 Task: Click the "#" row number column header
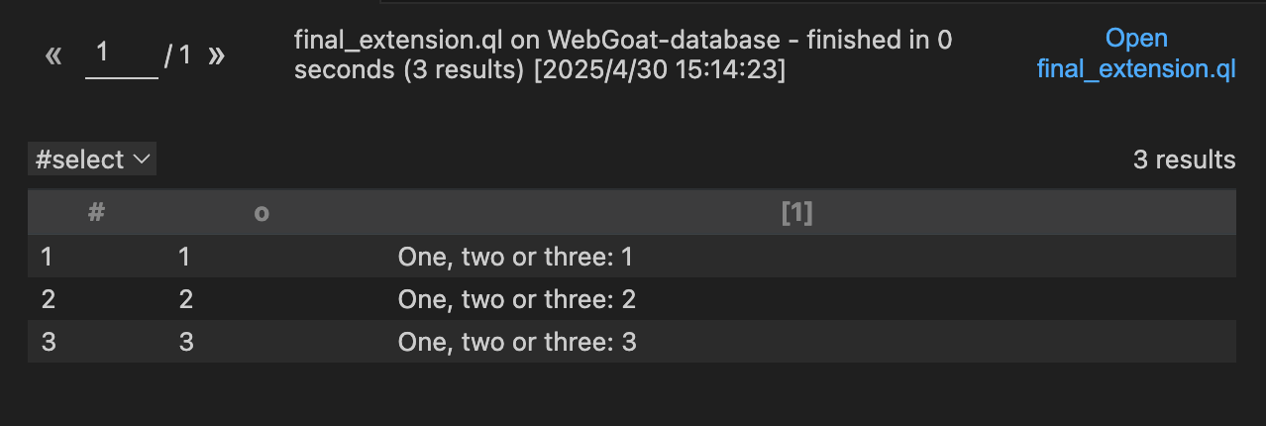96,213
